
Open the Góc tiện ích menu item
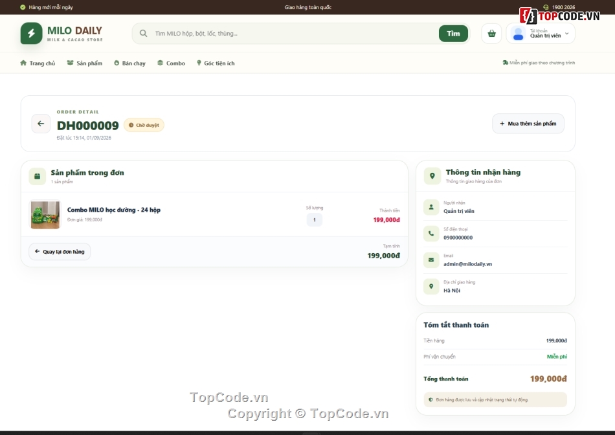click(x=216, y=63)
